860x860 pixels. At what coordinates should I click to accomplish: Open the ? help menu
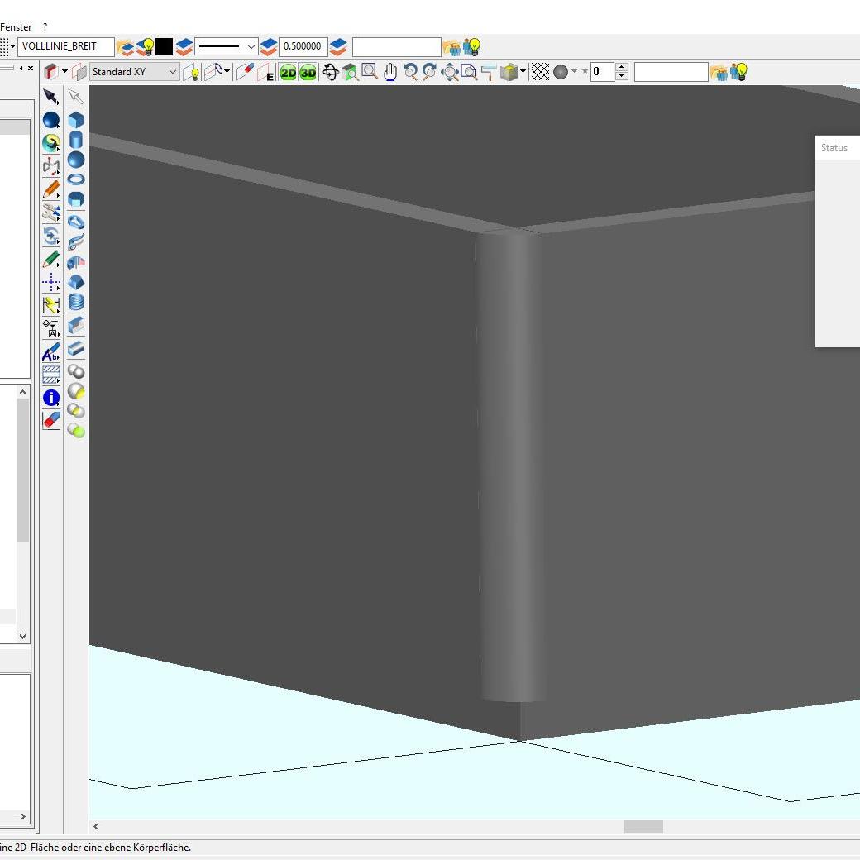45,27
